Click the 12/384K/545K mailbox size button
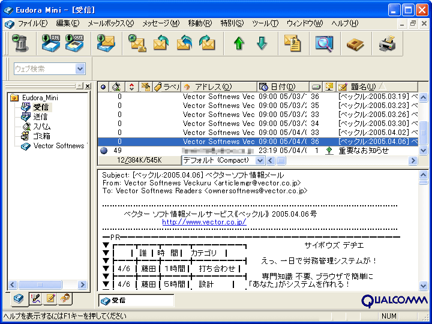This screenshot has height=324, width=432. tap(139, 160)
